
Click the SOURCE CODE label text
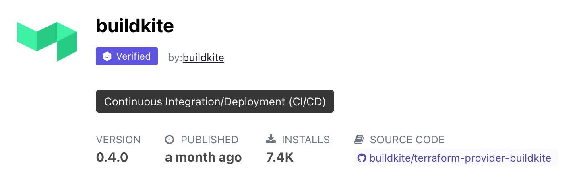pos(407,140)
